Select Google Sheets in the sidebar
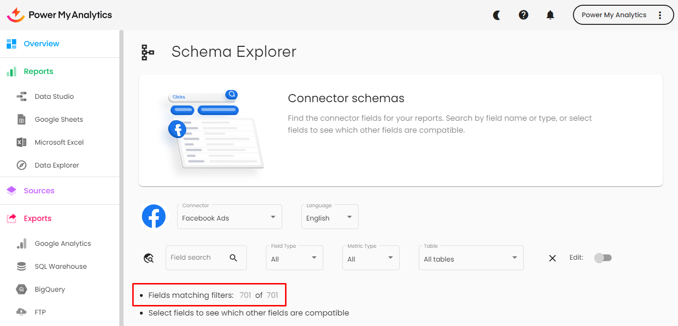 tap(59, 119)
